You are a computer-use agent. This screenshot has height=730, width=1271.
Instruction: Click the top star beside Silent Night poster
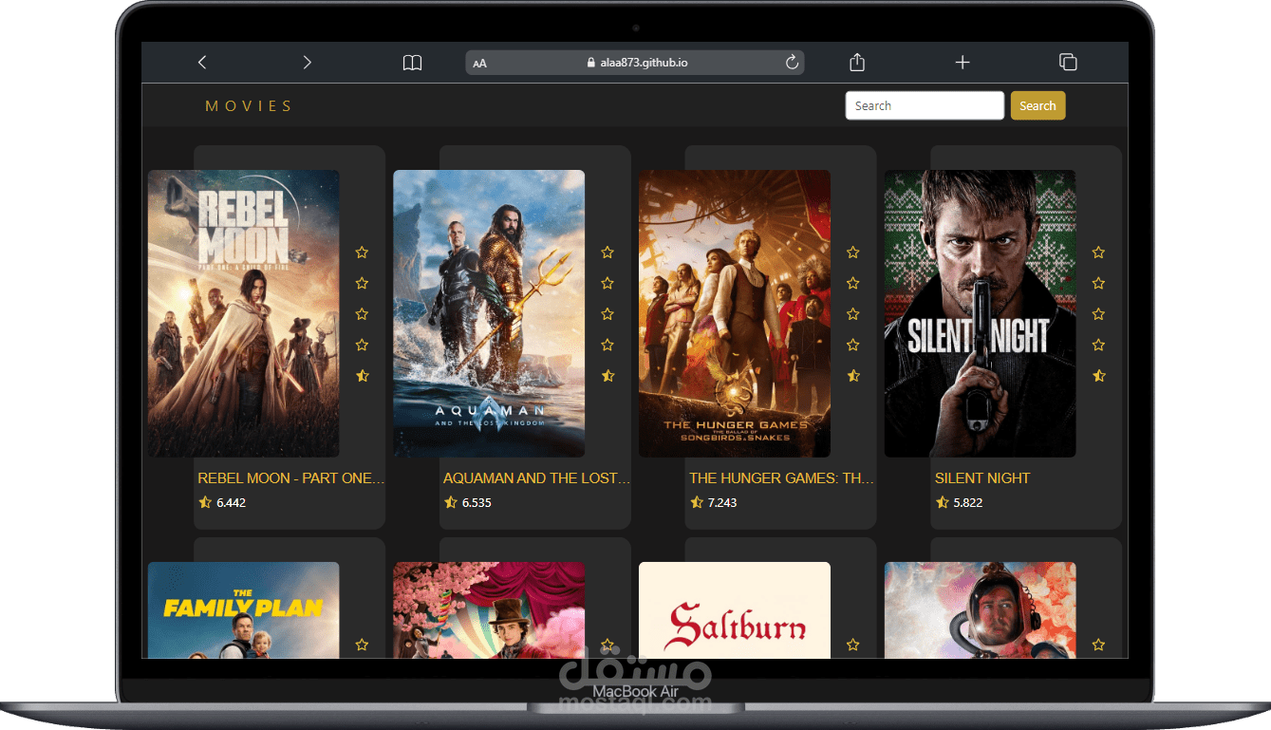click(1098, 253)
